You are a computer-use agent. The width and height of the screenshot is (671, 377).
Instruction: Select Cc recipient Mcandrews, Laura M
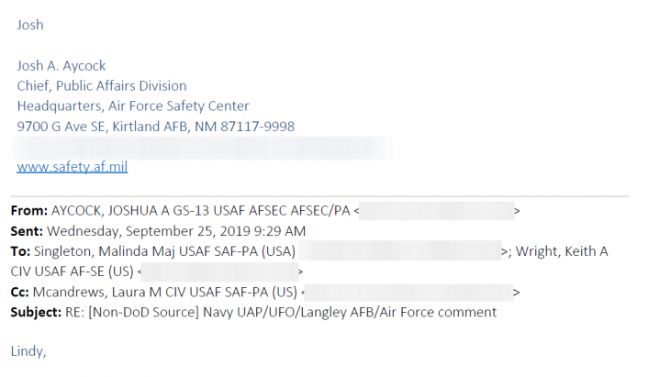(x=97, y=293)
